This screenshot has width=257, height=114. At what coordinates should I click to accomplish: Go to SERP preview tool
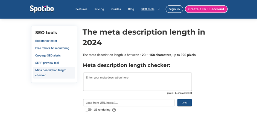point(47,63)
